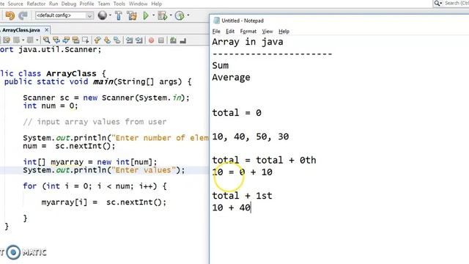
Task: Close the ArrayClass.java tab
Action: 47,30
